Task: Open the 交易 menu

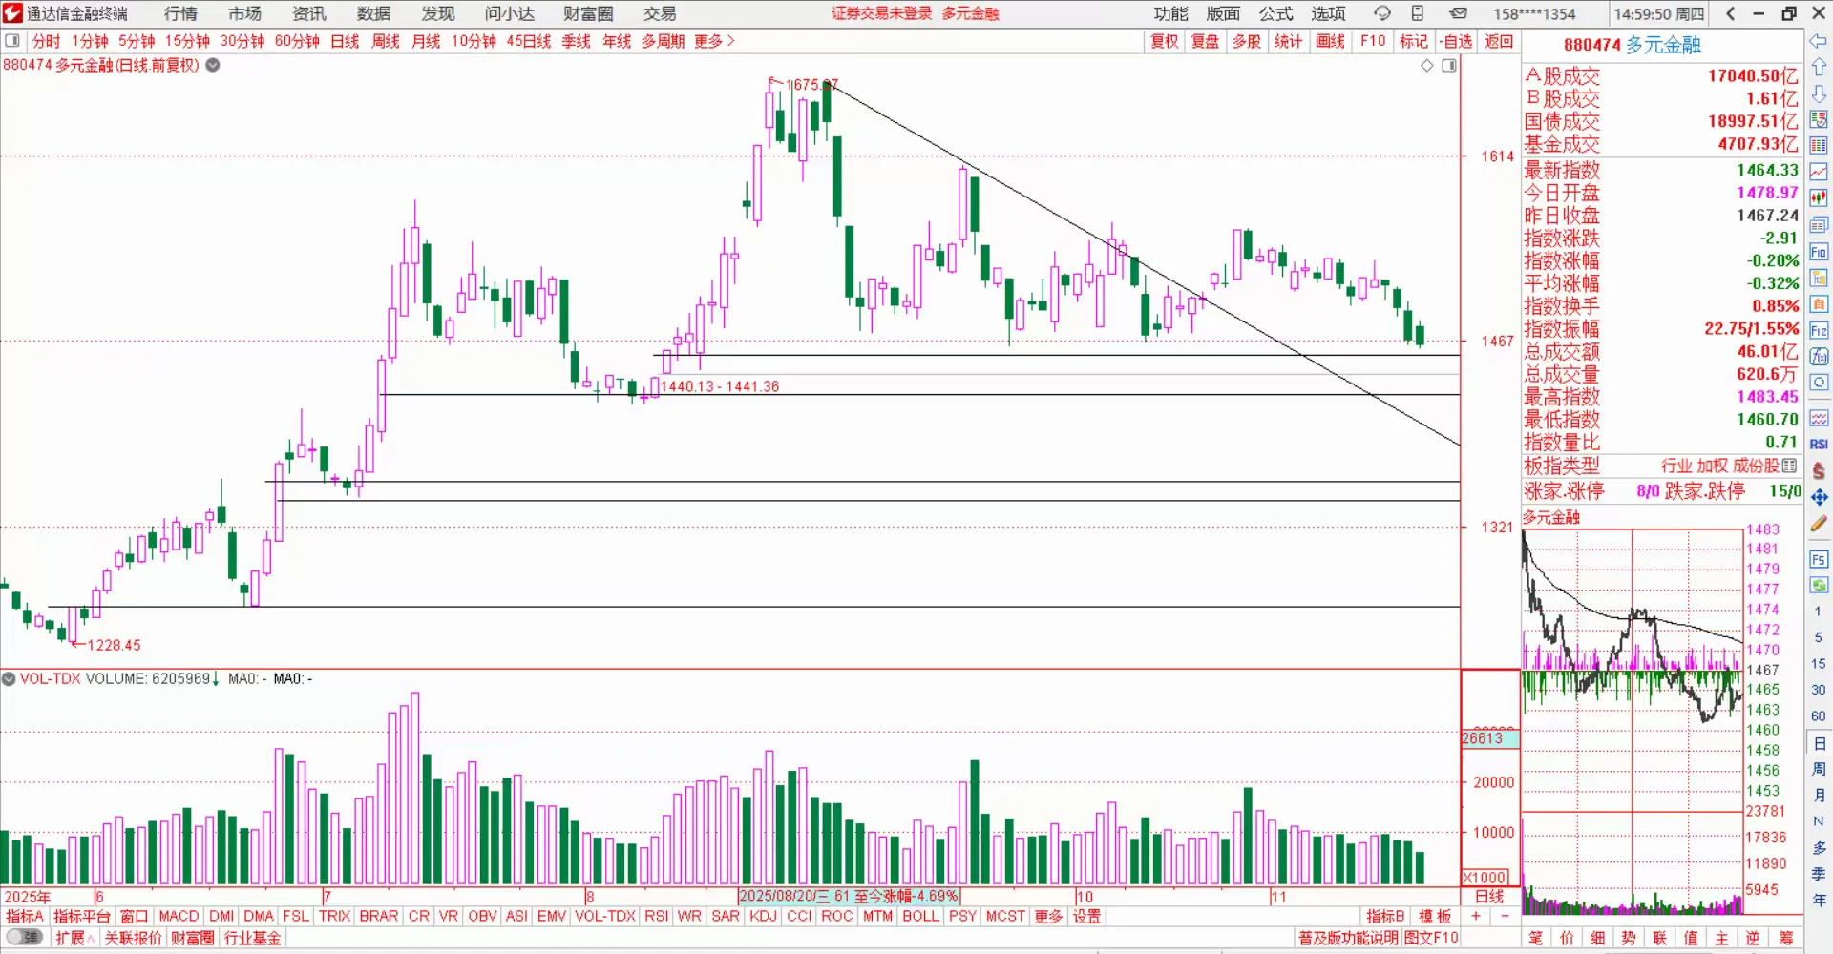Action: pos(660,13)
